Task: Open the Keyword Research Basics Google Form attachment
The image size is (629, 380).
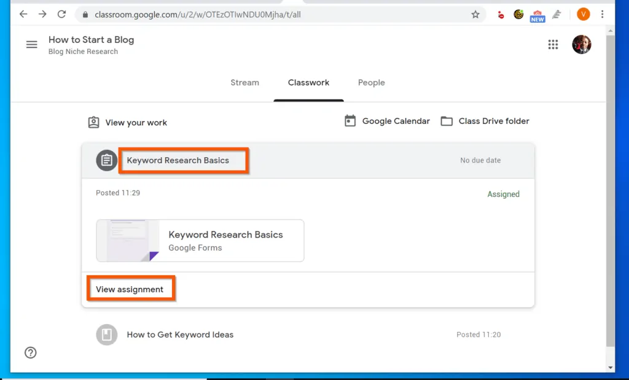Action: [200, 240]
